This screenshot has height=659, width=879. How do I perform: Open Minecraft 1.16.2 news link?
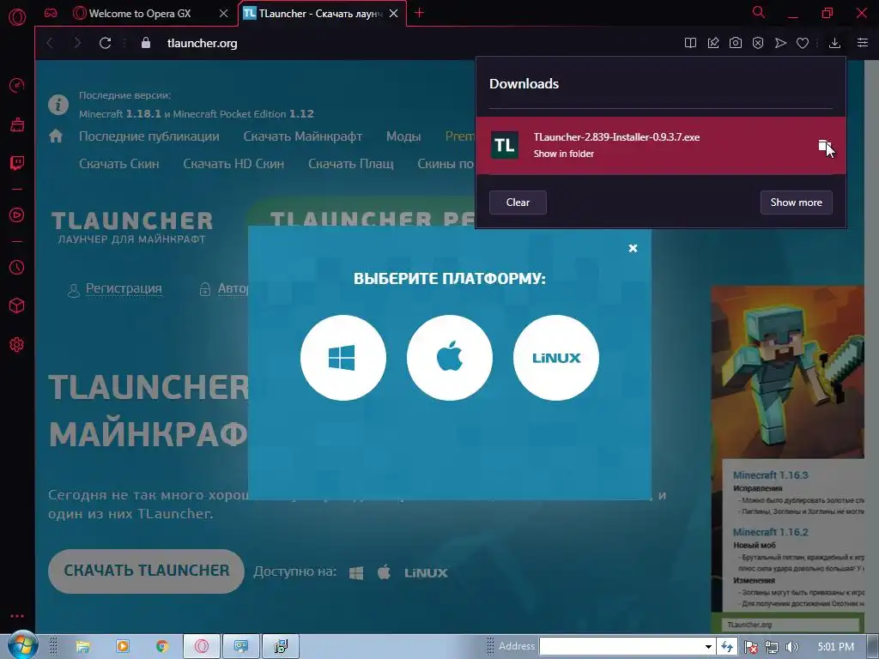[770, 532]
